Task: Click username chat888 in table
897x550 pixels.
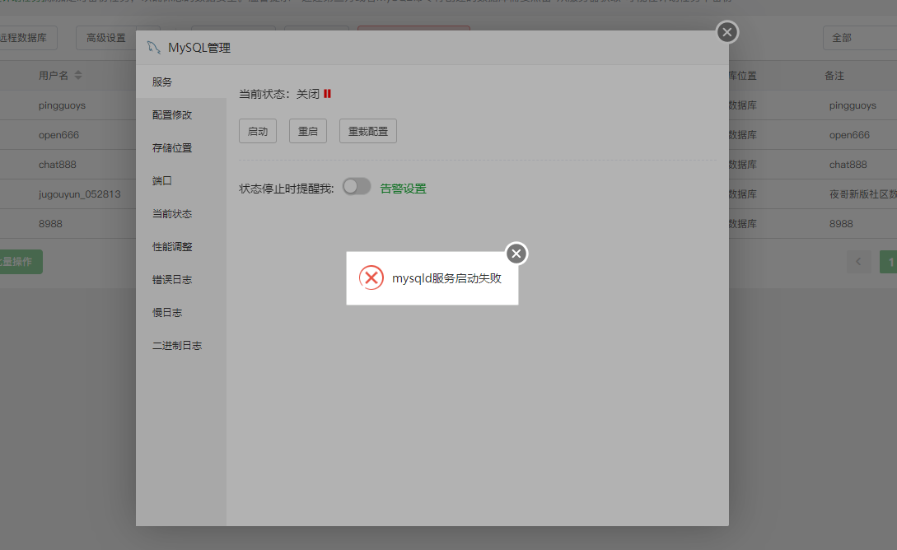Action: click(57, 165)
